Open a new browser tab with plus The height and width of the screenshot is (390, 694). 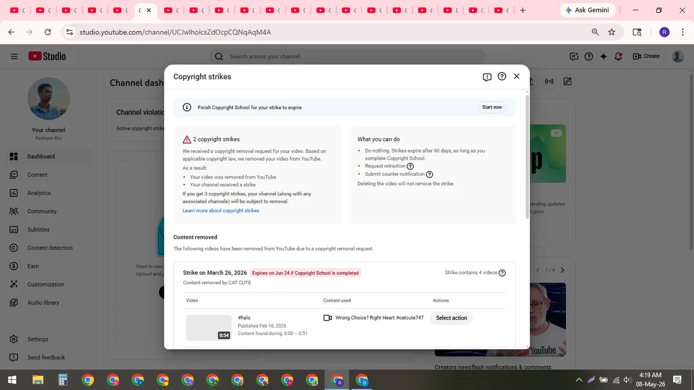click(x=523, y=10)
